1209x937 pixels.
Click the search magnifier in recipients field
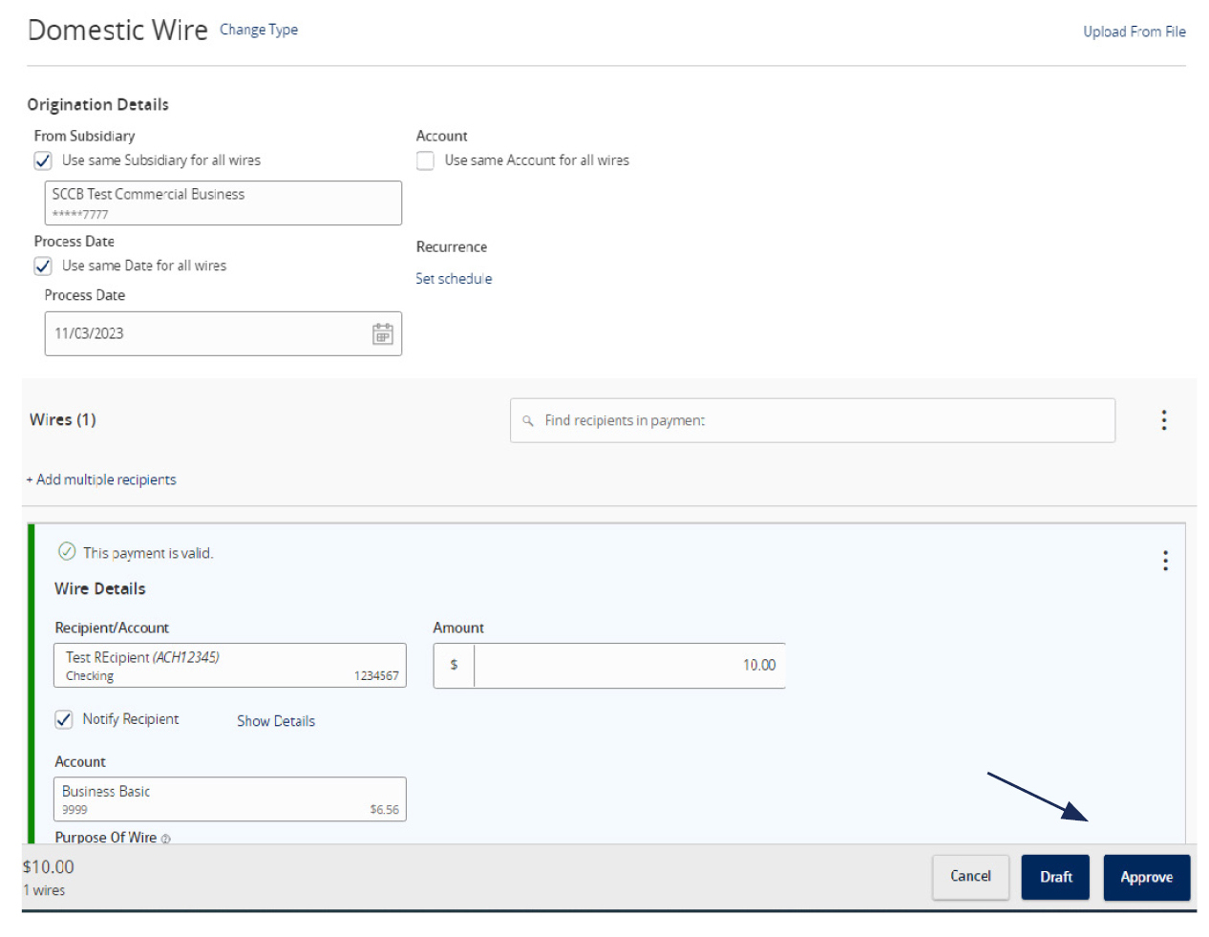tap(529, 420)
